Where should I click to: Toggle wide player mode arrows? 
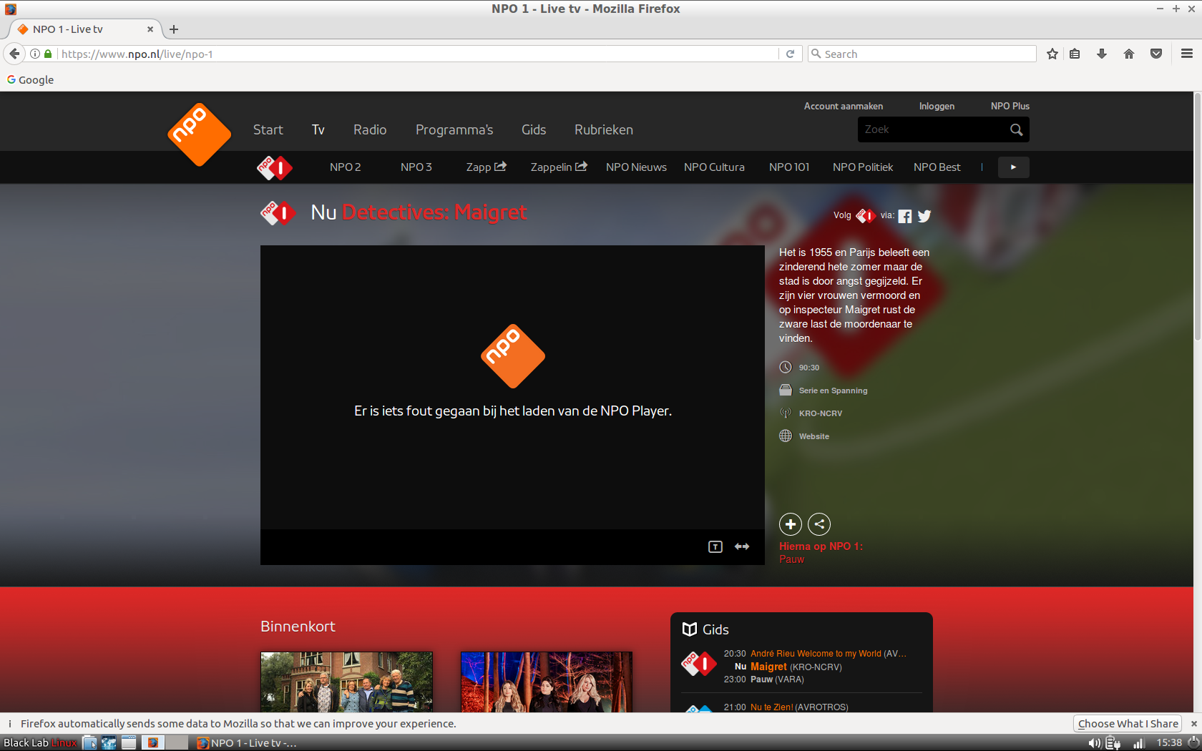[742, 546]
